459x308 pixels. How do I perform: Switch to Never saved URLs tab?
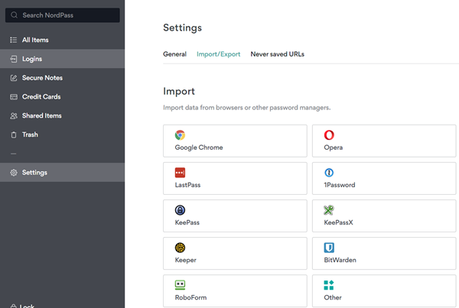(x=277, y=54)
